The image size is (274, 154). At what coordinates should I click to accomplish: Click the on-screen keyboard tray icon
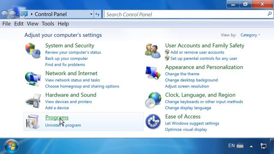(240, 145)
